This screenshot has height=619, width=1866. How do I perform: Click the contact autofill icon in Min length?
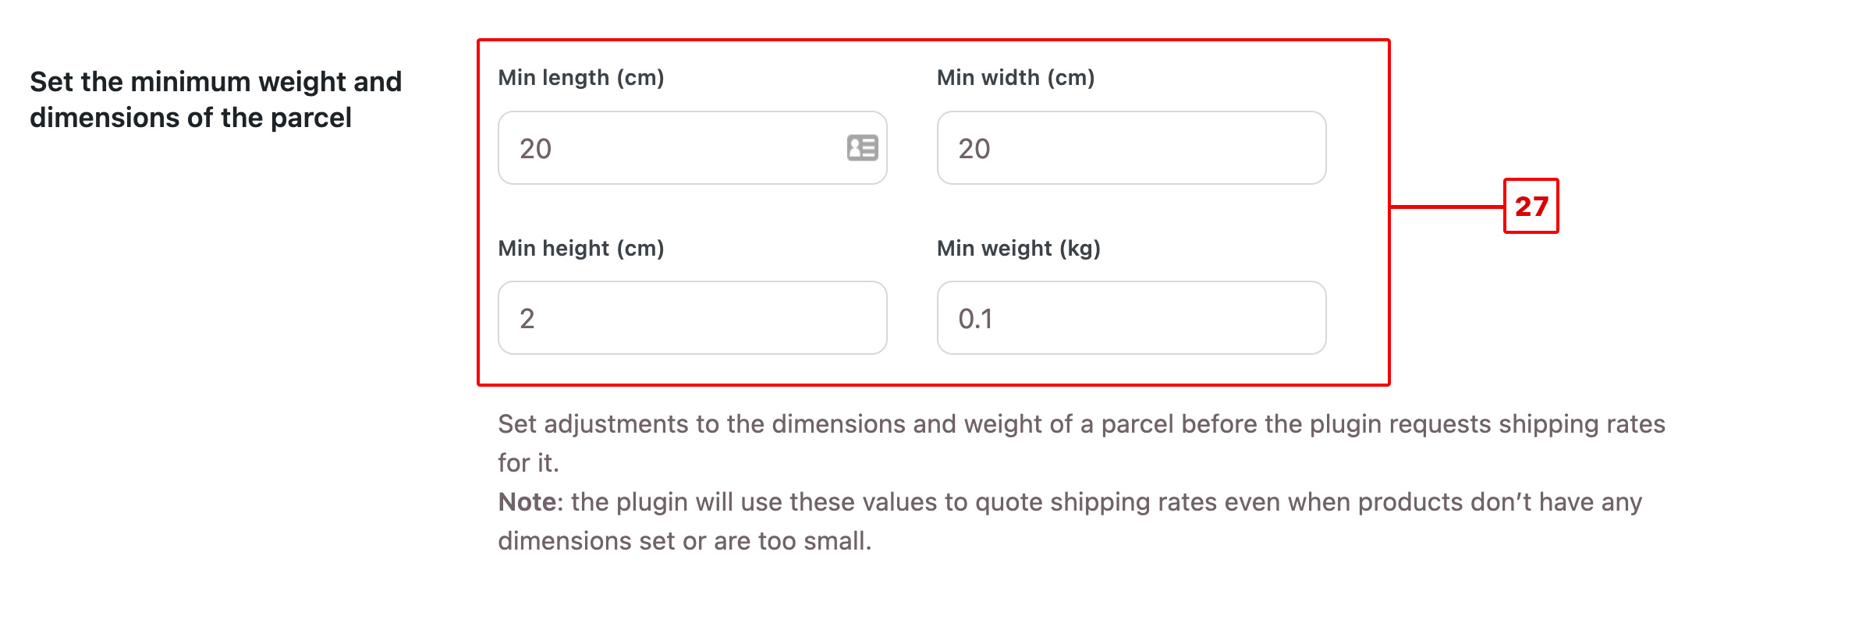pos(862,148)
